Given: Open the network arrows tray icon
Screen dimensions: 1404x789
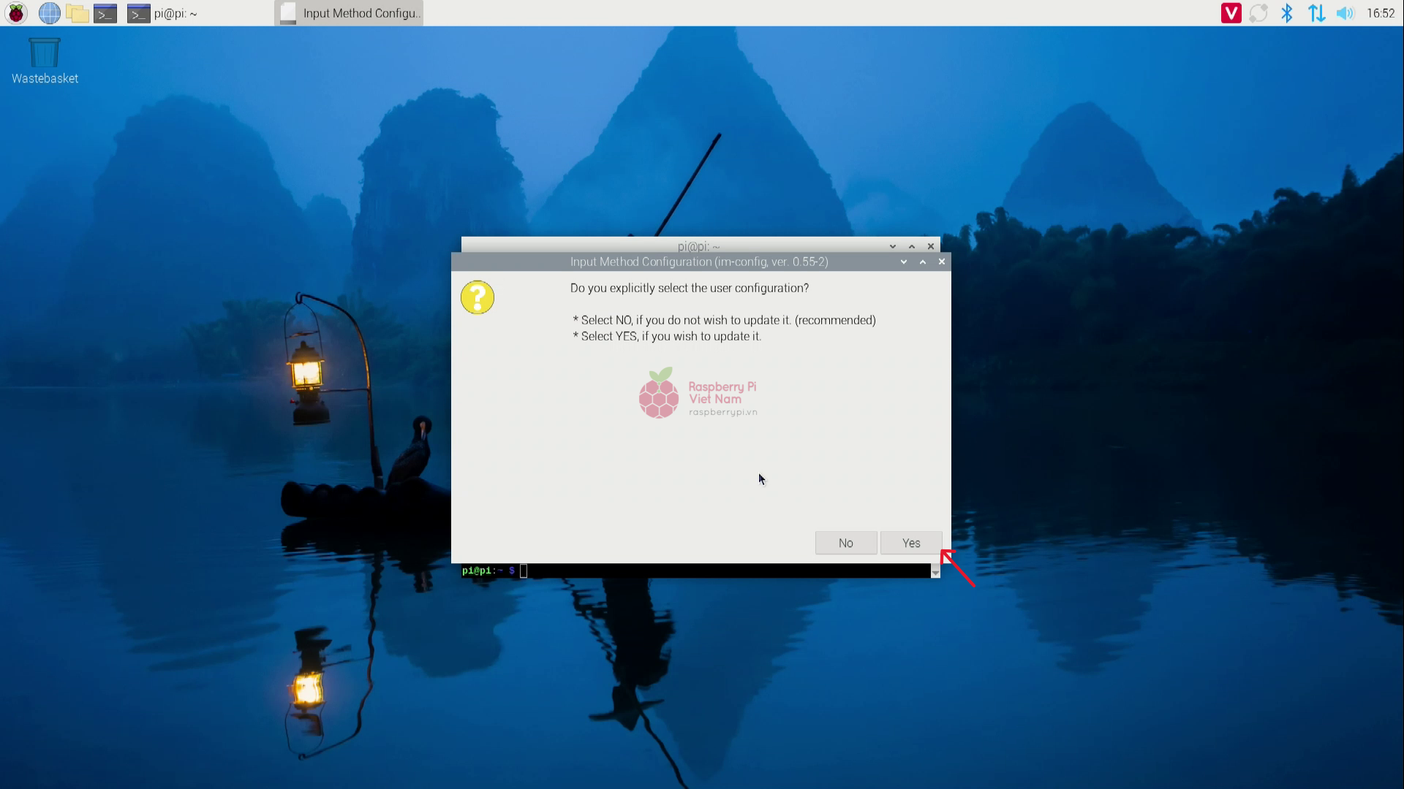Looking at the screenshot, I should tap(1316, 13).
